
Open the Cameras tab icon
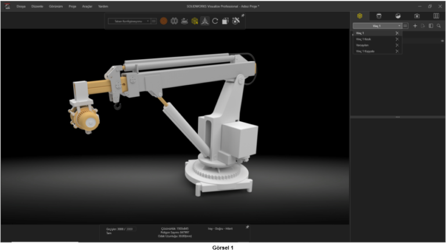point(417,16)
